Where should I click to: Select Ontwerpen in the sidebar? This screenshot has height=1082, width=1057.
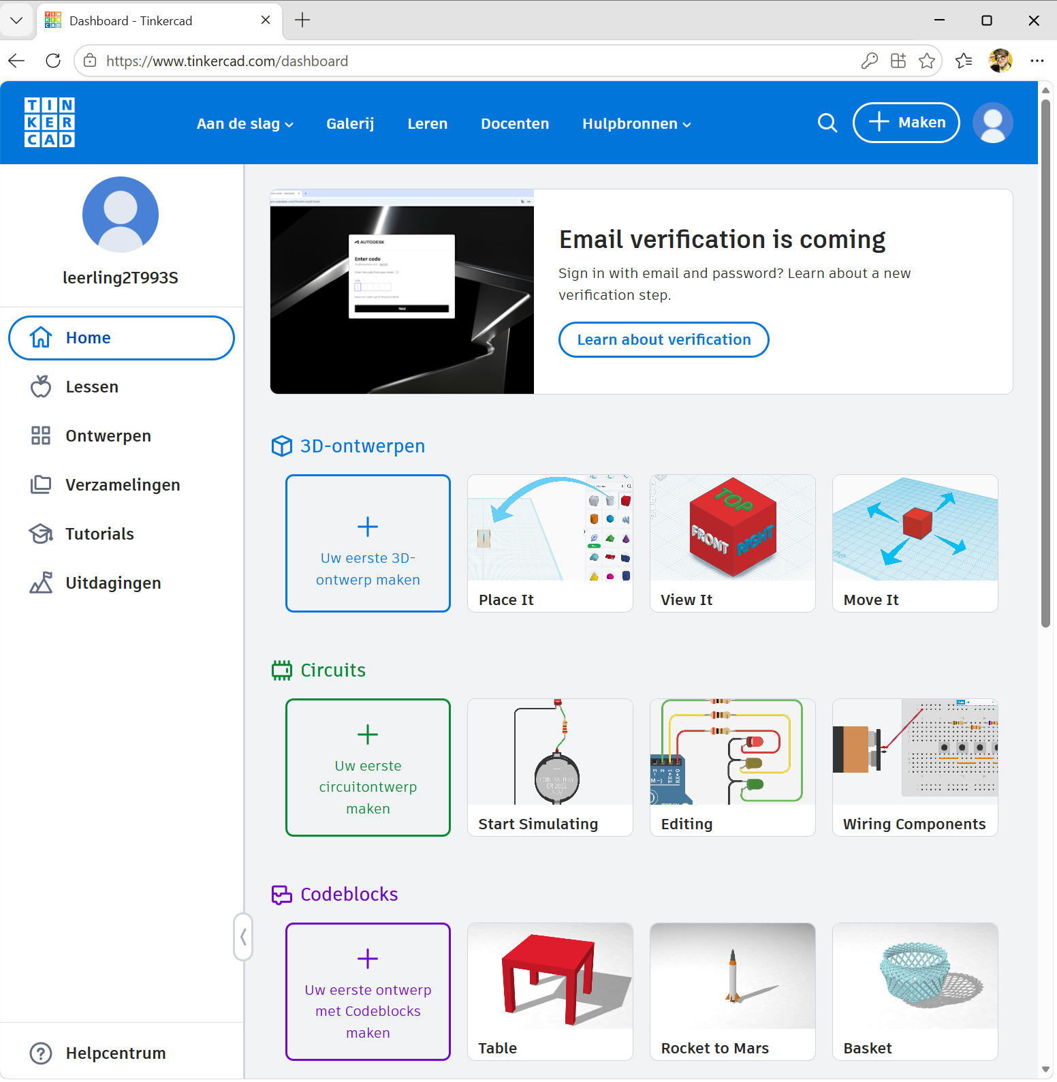point(121,435)
